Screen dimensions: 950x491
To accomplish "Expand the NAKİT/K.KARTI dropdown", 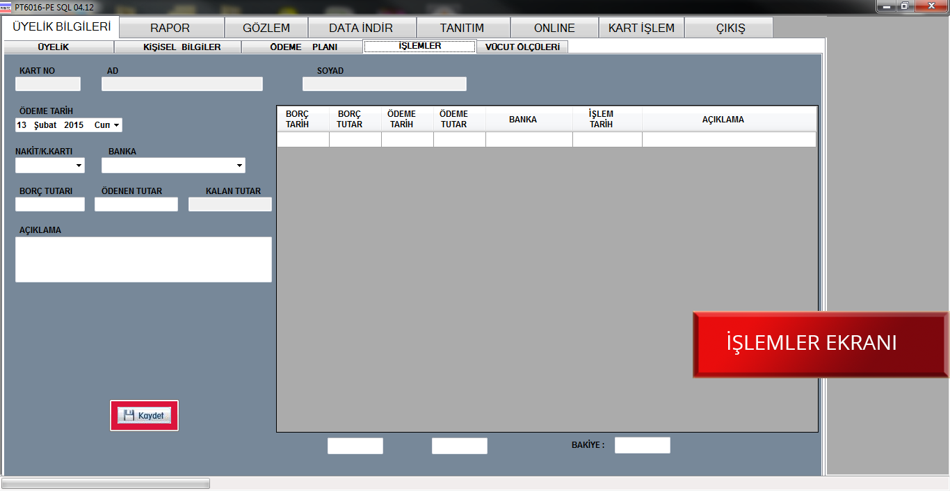I will tap(79, 166).
